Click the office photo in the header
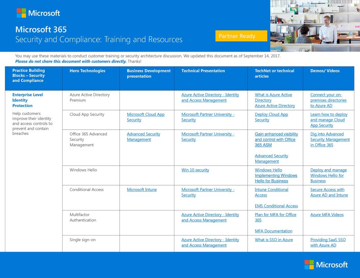 click(315, 26)
